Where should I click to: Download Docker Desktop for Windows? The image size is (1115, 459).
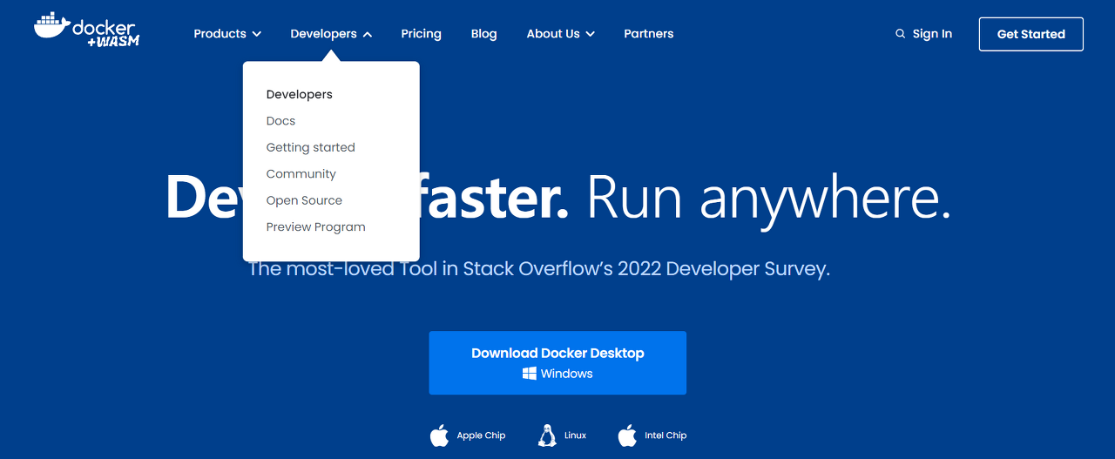(x=557, y=362)
